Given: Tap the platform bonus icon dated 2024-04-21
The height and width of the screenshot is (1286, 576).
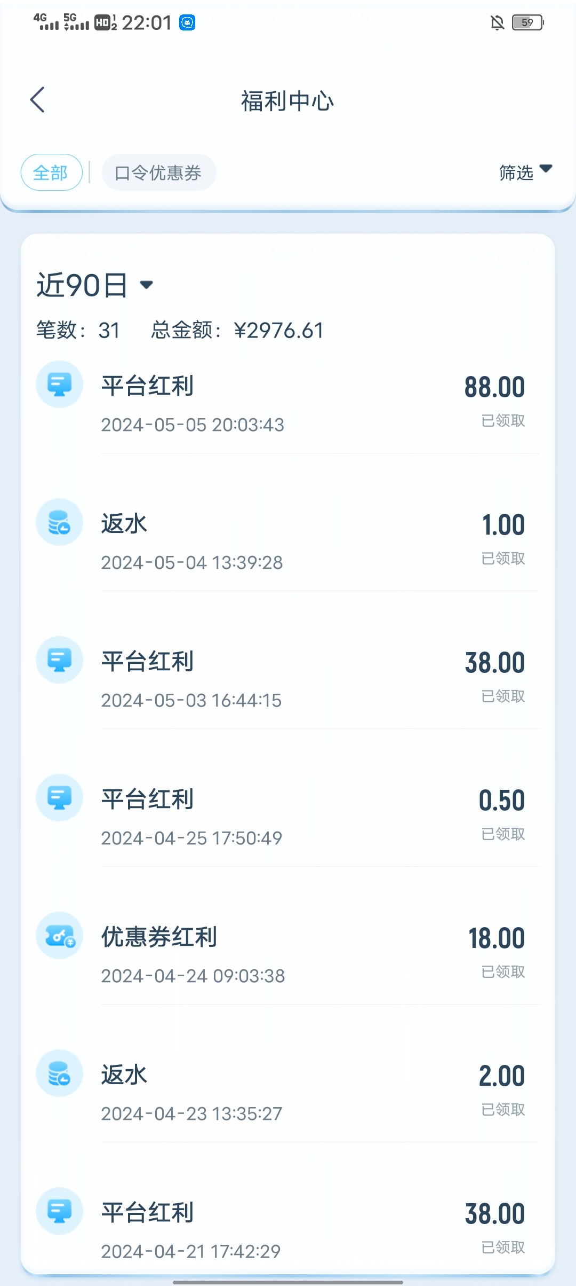Looking at the screenshot, I should pos(59,1211).
